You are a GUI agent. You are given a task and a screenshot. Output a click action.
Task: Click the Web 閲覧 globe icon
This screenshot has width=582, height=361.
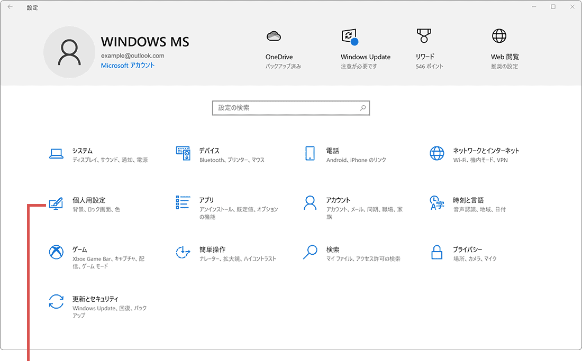499,36
